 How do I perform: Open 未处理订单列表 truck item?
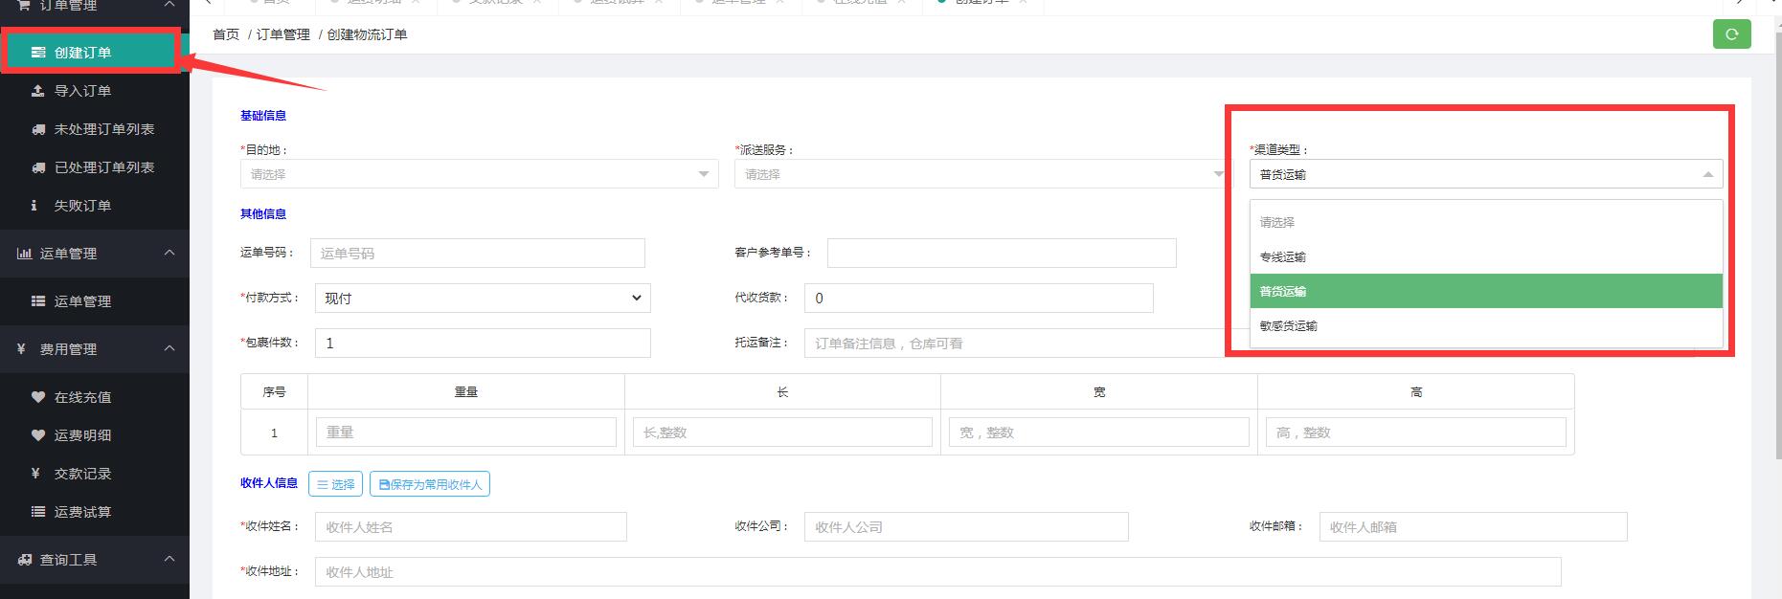pos(103,129)
